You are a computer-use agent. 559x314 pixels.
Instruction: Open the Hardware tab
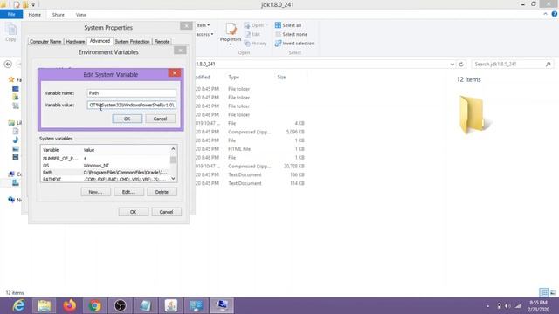[x=76, y=42]
